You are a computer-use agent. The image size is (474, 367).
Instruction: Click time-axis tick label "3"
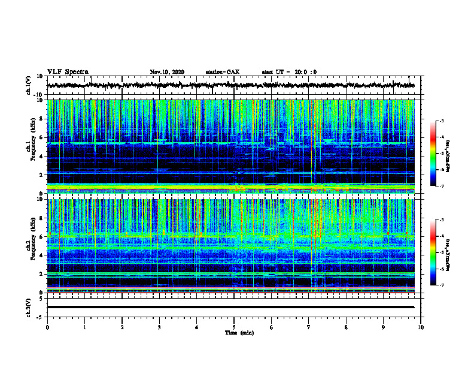pyautogui.click(x=159, y=327)
